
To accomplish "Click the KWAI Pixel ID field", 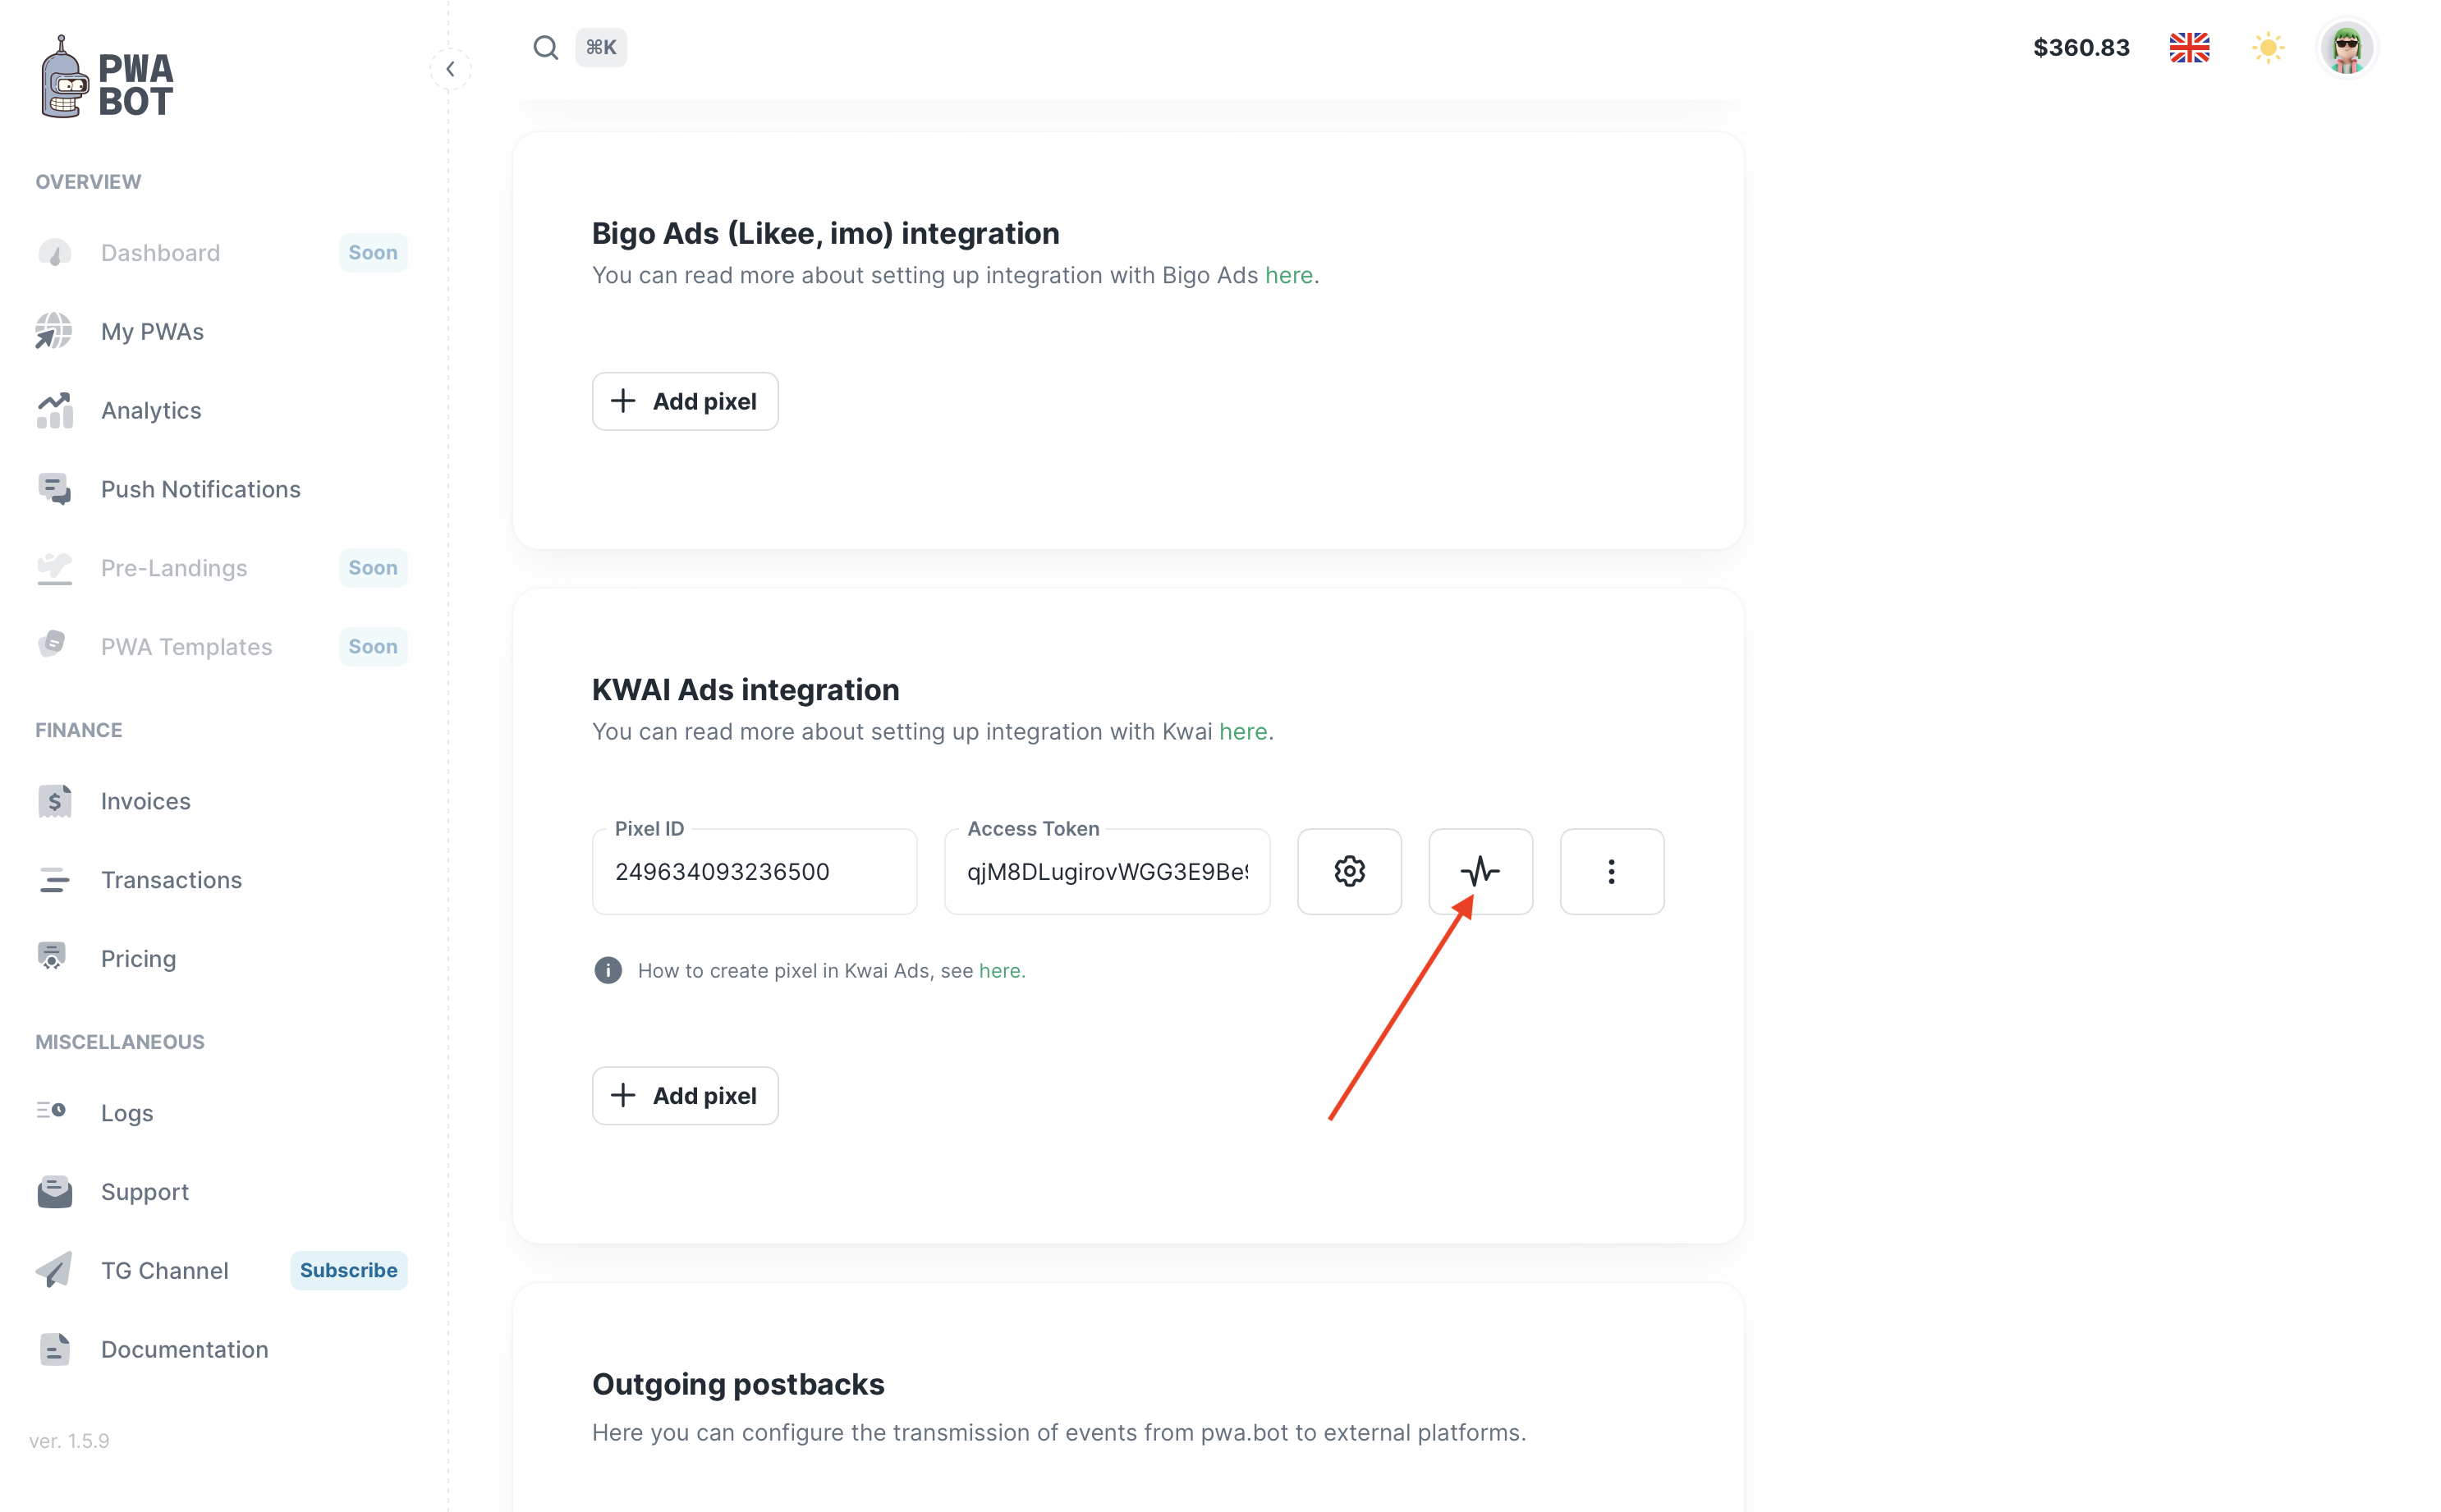I will pyautogui.click(x=754, y=872).
